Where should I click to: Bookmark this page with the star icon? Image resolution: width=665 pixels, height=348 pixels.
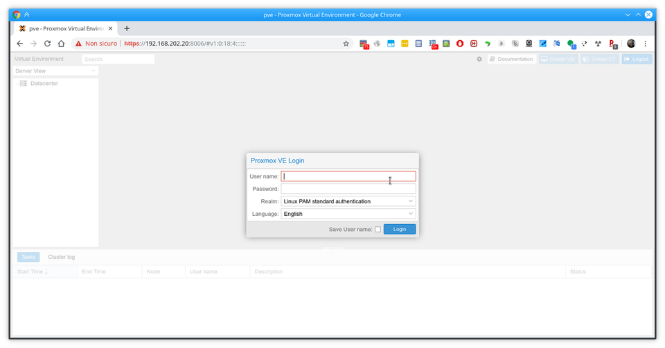coord(346,44)
